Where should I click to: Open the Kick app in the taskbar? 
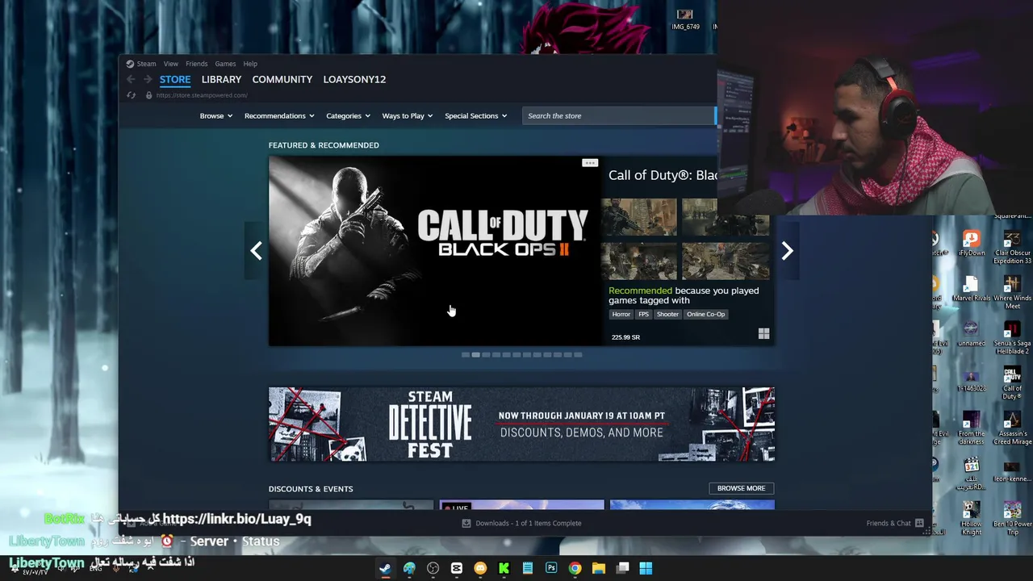[504, 568]
